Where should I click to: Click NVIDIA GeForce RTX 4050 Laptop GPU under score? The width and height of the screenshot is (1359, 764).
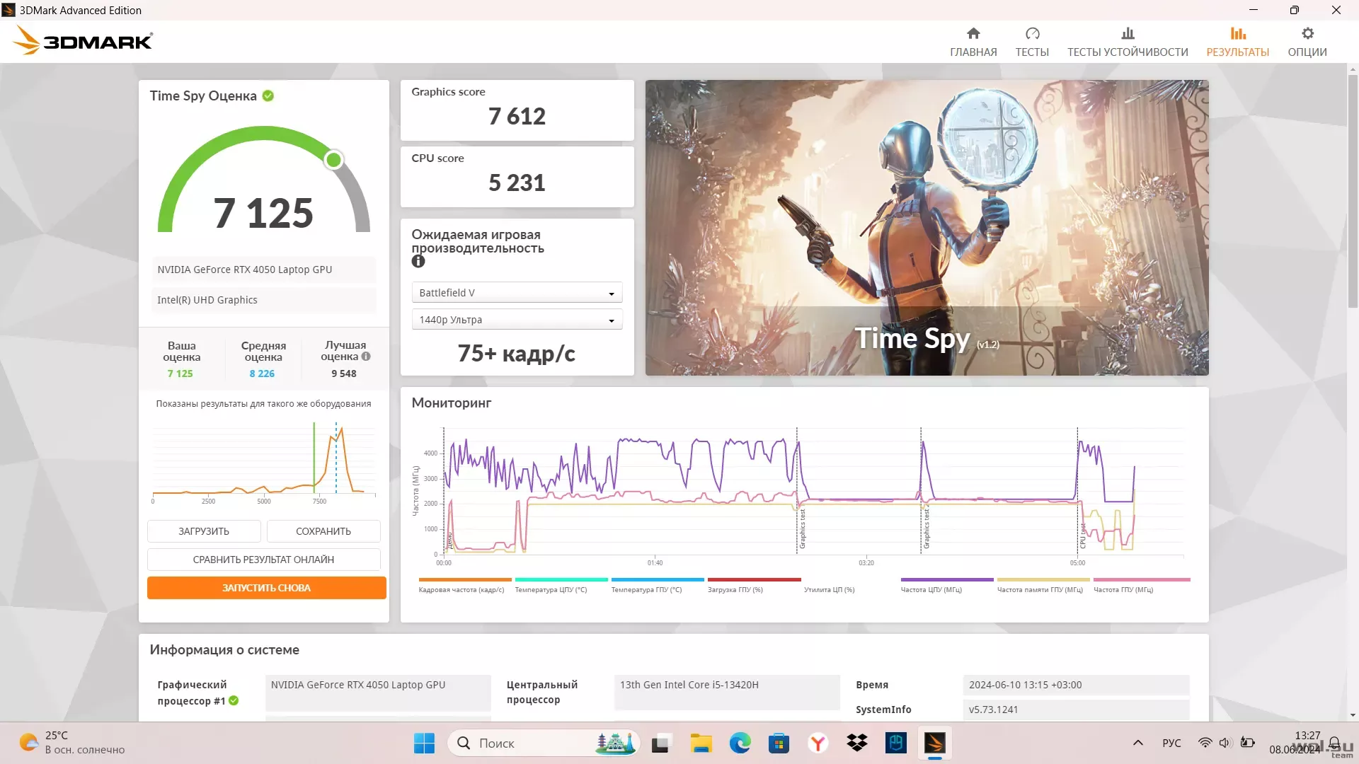pyautogui.click(x=263, y=270)
